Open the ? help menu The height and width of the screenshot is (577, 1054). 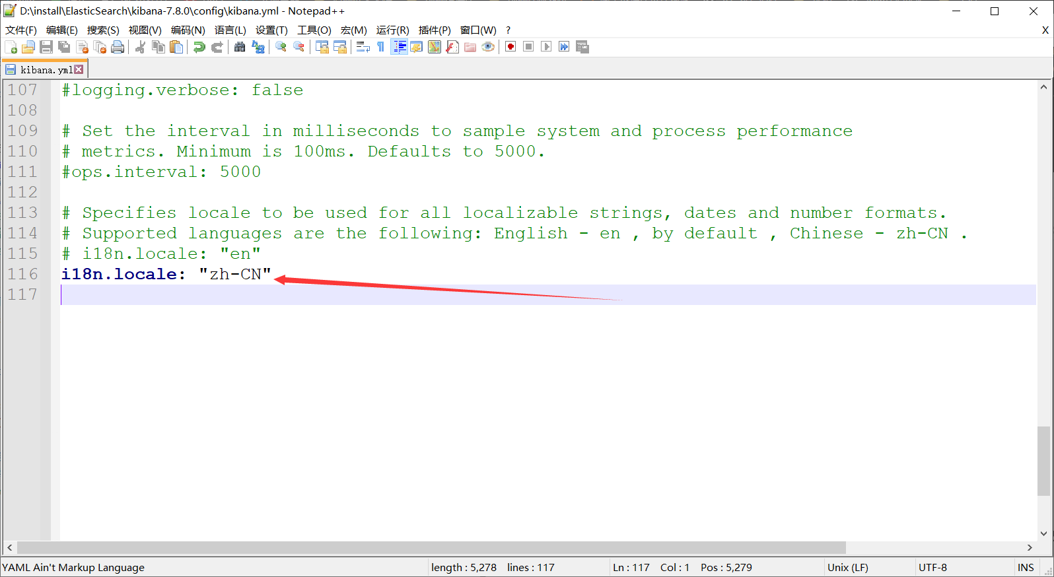[508, 30]
